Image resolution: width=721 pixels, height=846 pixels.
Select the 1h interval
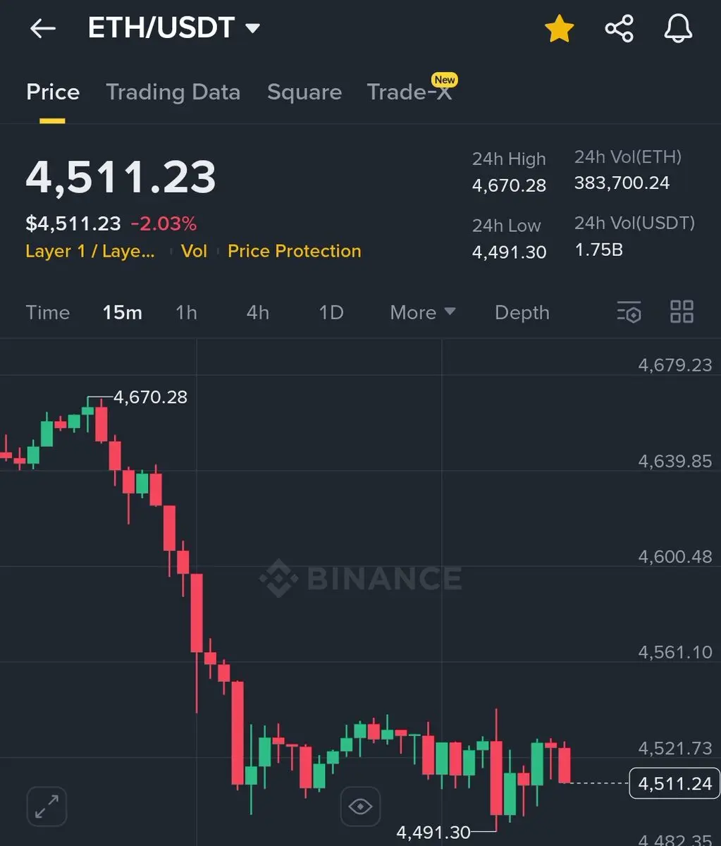click(x=186, y=312)
